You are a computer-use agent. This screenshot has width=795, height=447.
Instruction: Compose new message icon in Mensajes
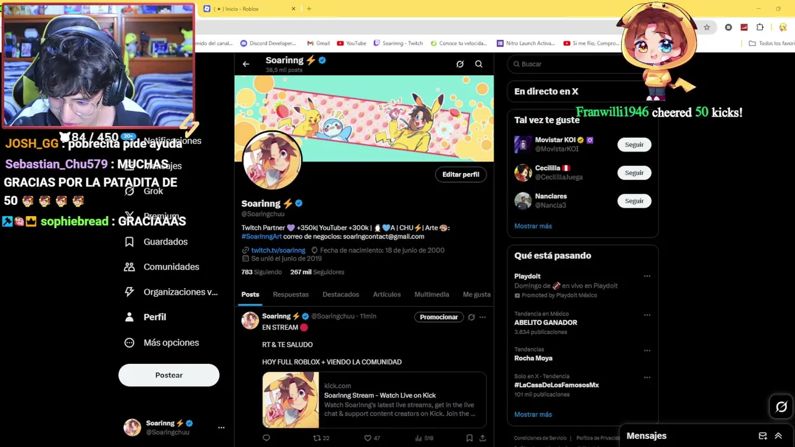click(763, 436)
